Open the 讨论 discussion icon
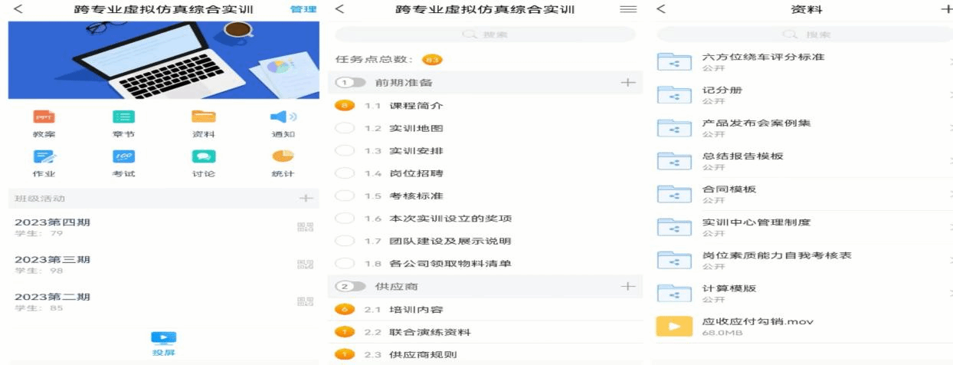 click(x=203, y=156)
